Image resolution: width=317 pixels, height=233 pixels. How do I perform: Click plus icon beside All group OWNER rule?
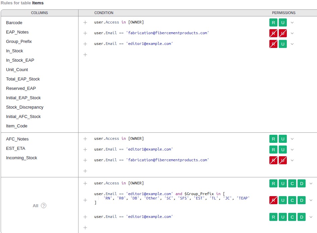tap(85, 183)
